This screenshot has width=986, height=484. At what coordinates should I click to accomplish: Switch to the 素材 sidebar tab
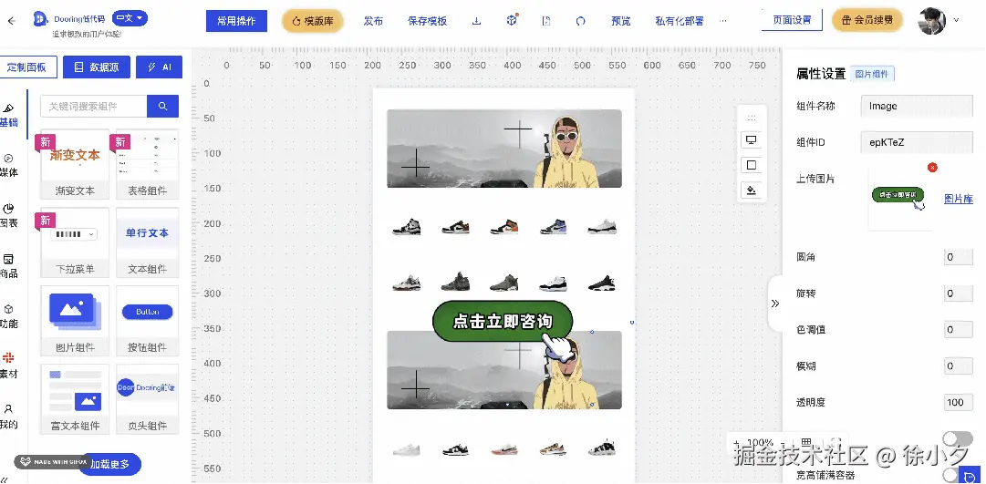tap(8, 366)
